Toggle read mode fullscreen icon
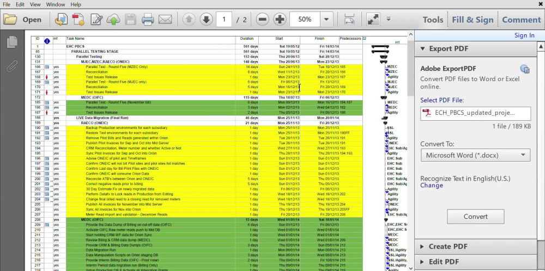Screen dimensions: 545x271 [x=373, y=20]
